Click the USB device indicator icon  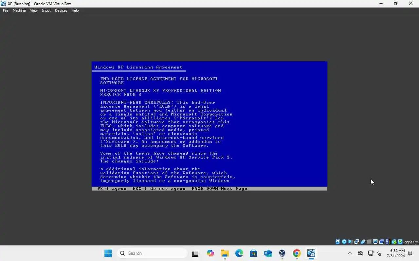tap(363, 242)
